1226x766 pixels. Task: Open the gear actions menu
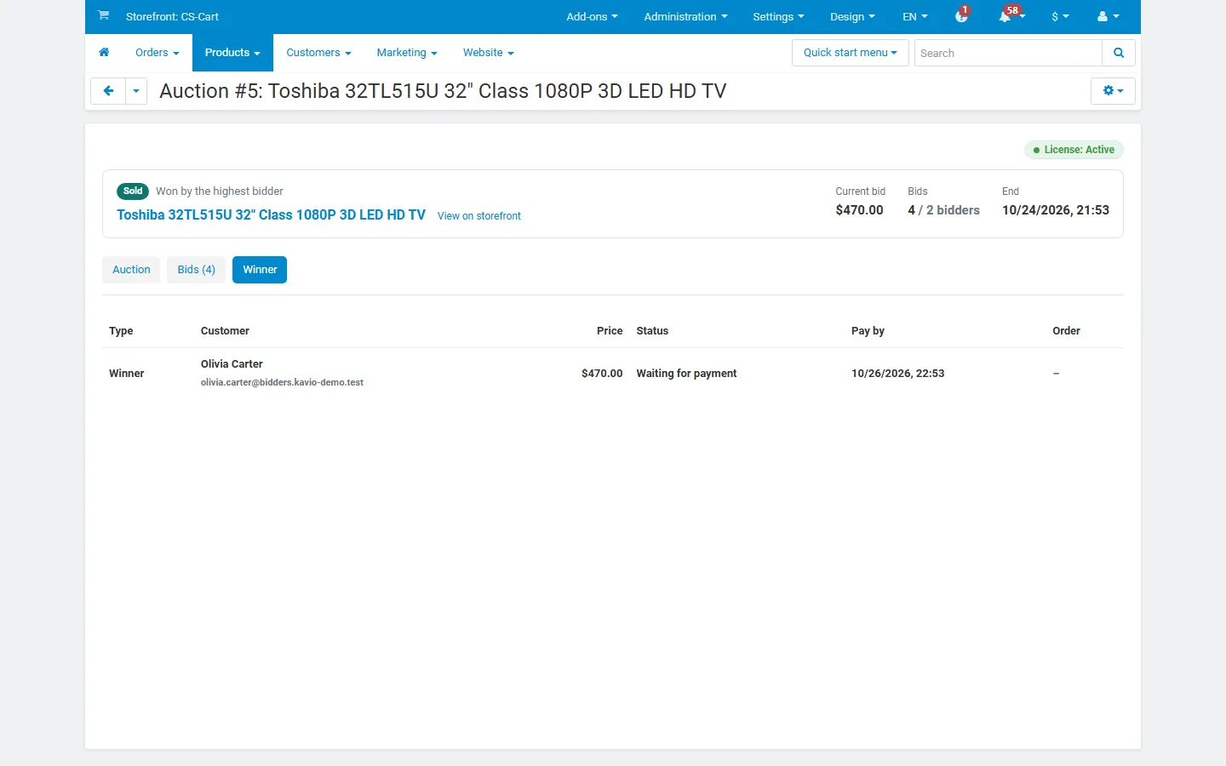pos(1113,91)
